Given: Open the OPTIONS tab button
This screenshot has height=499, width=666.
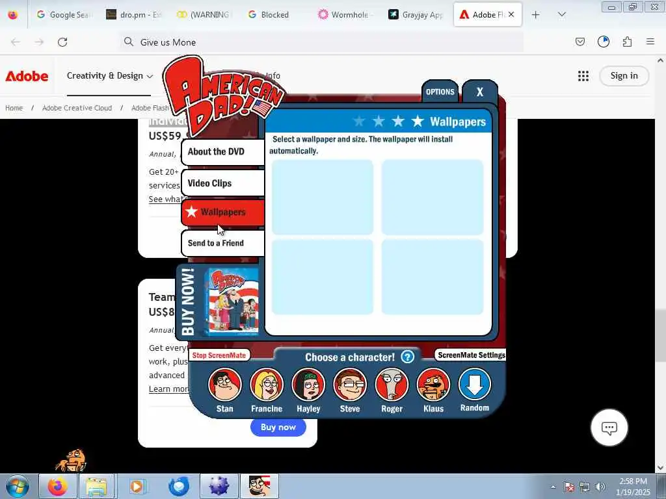Looking at the screenshot, I should point(440,92).
